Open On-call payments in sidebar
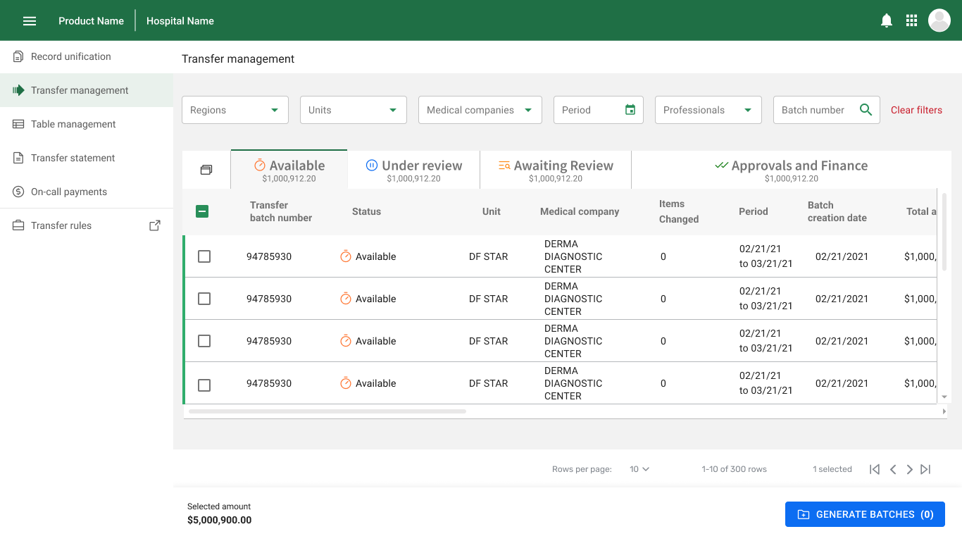962x541 pixels. pyautogui.click(x=87, y=192)
